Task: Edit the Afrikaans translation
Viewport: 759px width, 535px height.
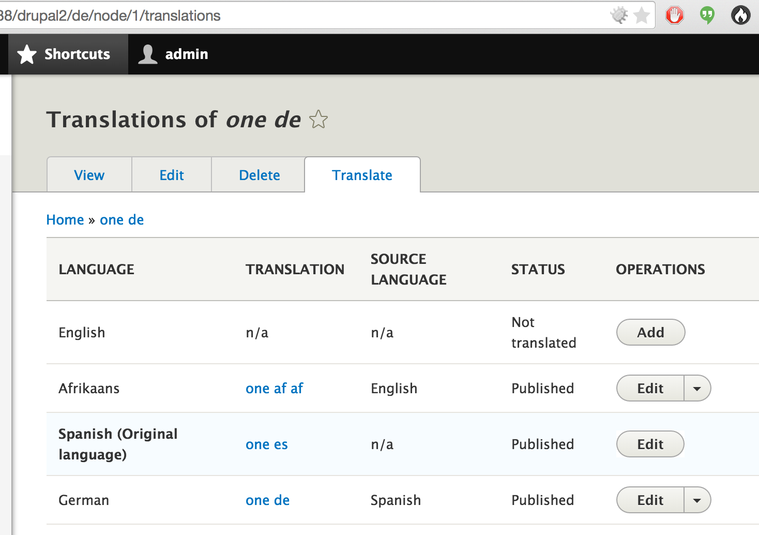Action: point(650,389)
